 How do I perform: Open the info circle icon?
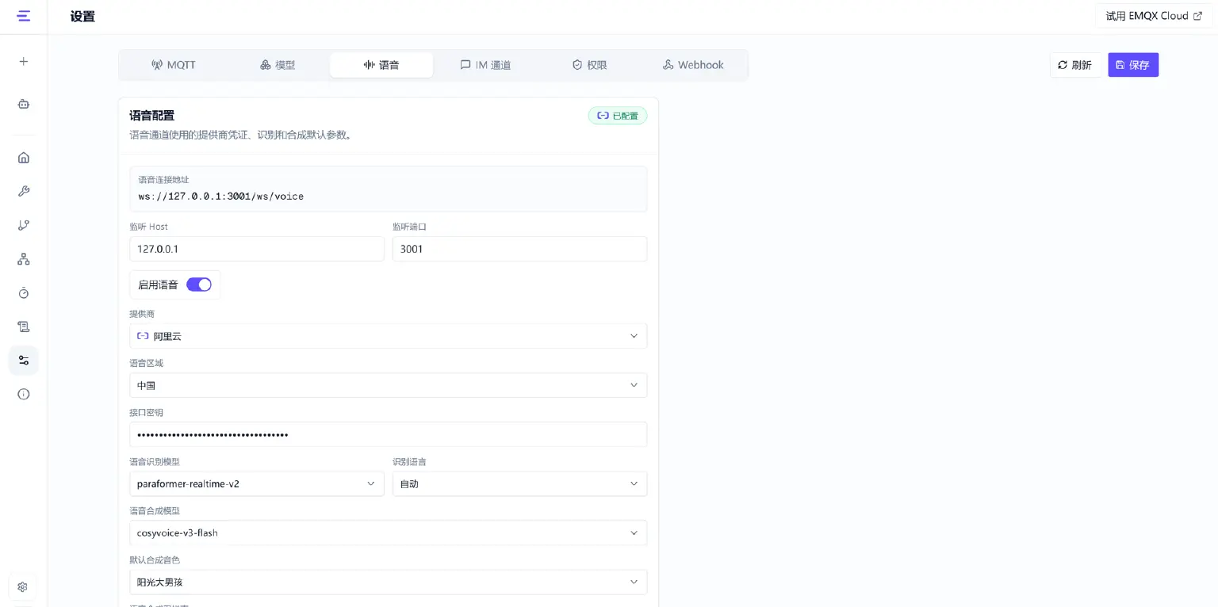[24, 394]
